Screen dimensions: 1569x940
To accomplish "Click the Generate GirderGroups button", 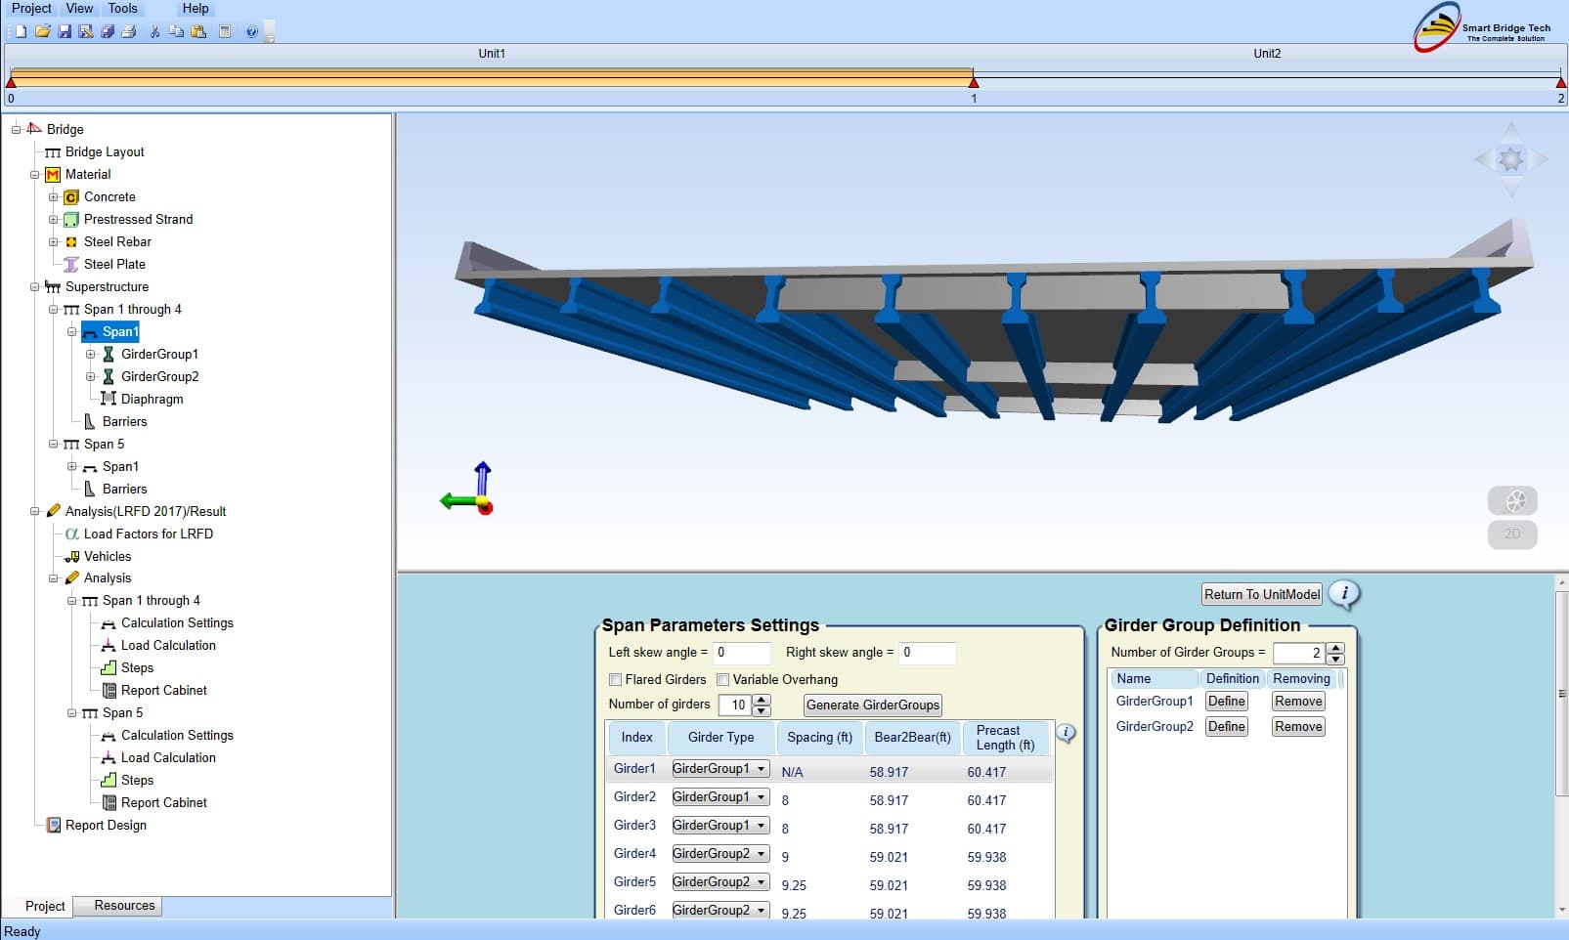I will 873,705.
